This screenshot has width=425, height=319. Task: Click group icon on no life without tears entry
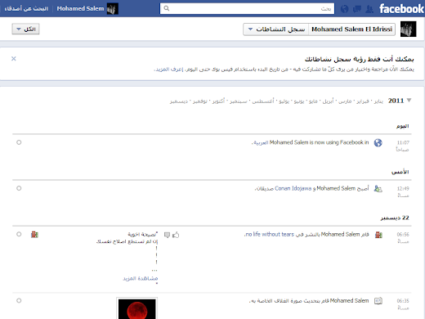[378, 235]
